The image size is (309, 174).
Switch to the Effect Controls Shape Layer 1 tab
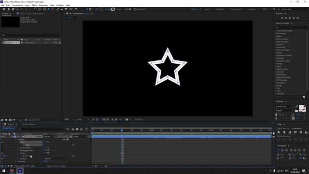click(32, 14)
